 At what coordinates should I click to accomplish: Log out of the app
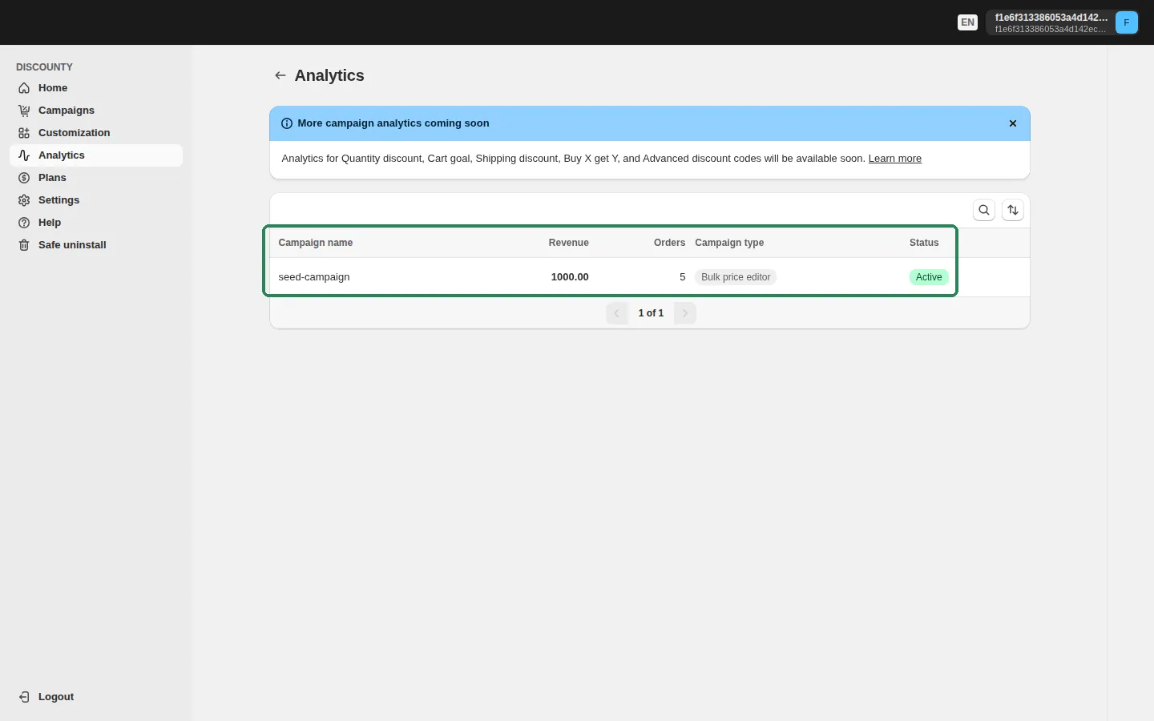tap(96, 697)
